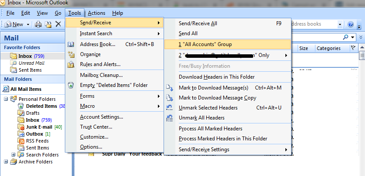This screenshot has width=365, height=176.
Task: Click Unmark All Headers icon
Action: point(170,118)
